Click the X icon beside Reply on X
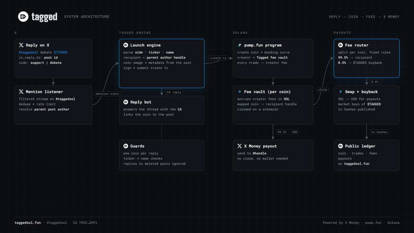The height and width of the screenshot is (233, 414). click(x=21, y=45)
